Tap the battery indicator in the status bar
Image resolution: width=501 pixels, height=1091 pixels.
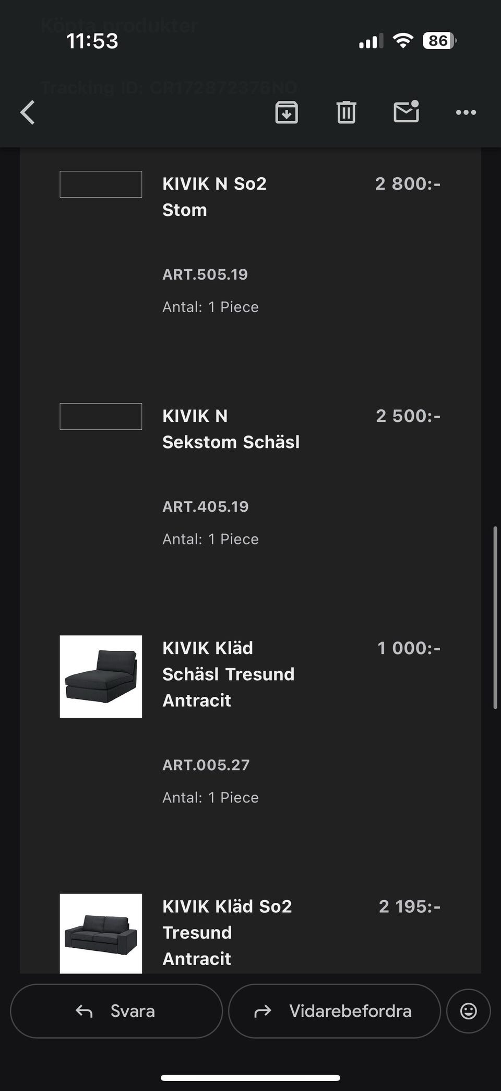pos(439,41)
